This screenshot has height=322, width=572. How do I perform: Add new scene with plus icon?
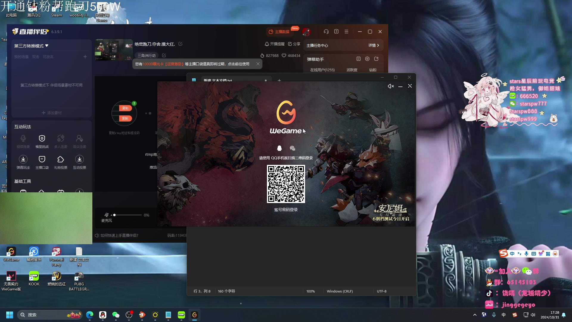pos(85,57)
